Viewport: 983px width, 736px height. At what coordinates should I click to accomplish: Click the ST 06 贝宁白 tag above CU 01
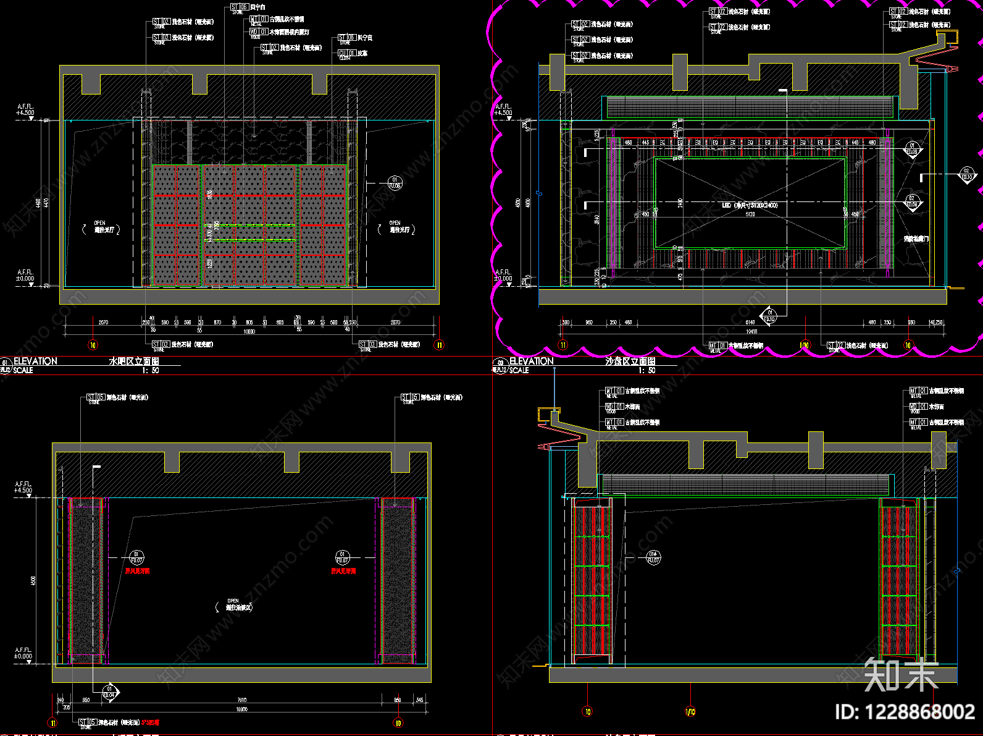click(x=355, y=38)
